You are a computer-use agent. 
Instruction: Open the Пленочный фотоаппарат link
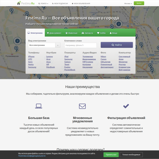[107, 66]
